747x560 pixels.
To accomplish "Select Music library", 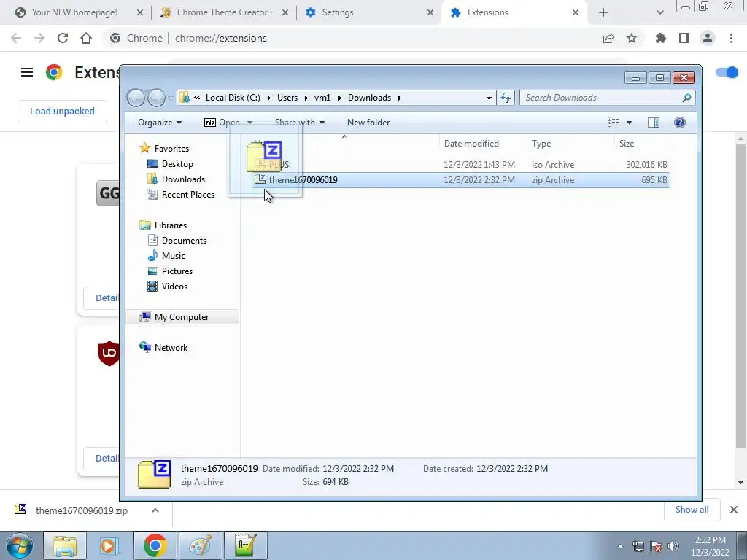I will tap(174, 256).
